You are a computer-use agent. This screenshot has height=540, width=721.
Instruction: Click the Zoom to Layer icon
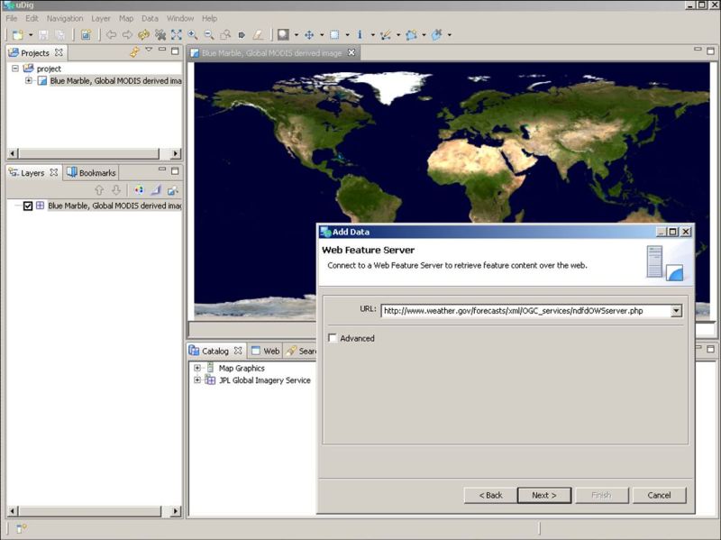click(225, 35)
